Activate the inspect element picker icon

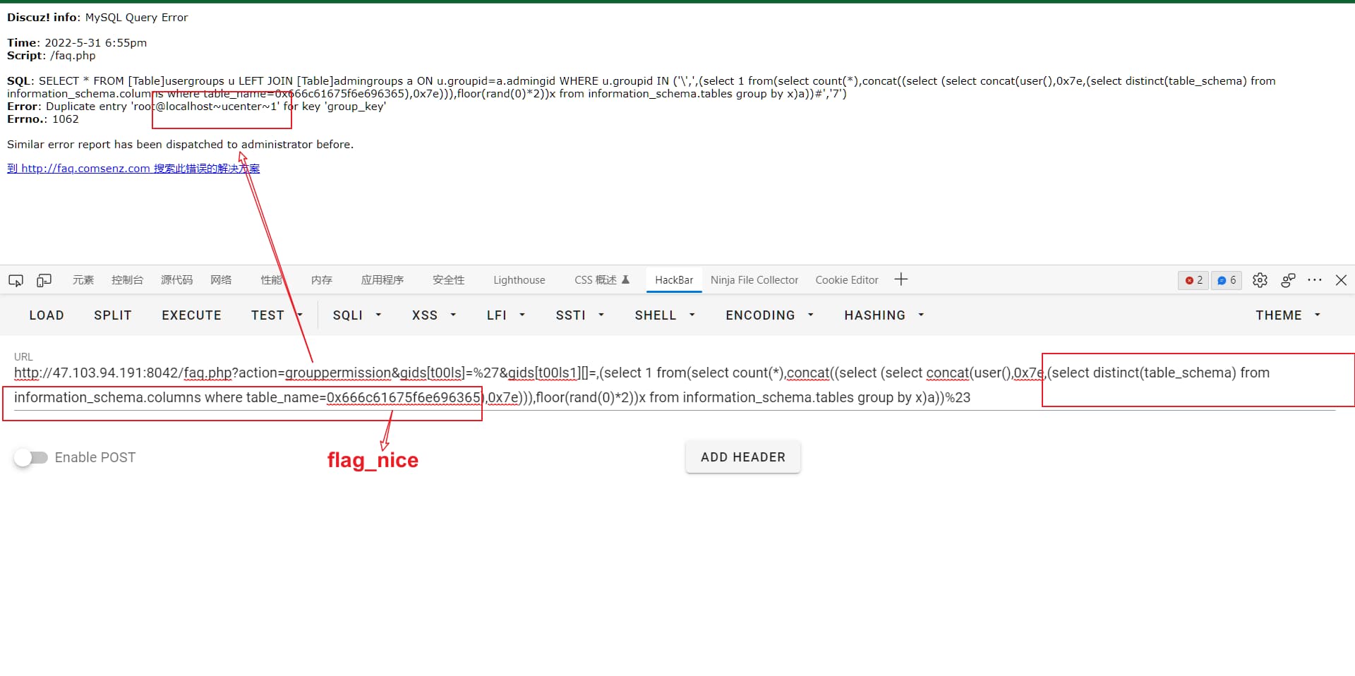click(16, 280)
